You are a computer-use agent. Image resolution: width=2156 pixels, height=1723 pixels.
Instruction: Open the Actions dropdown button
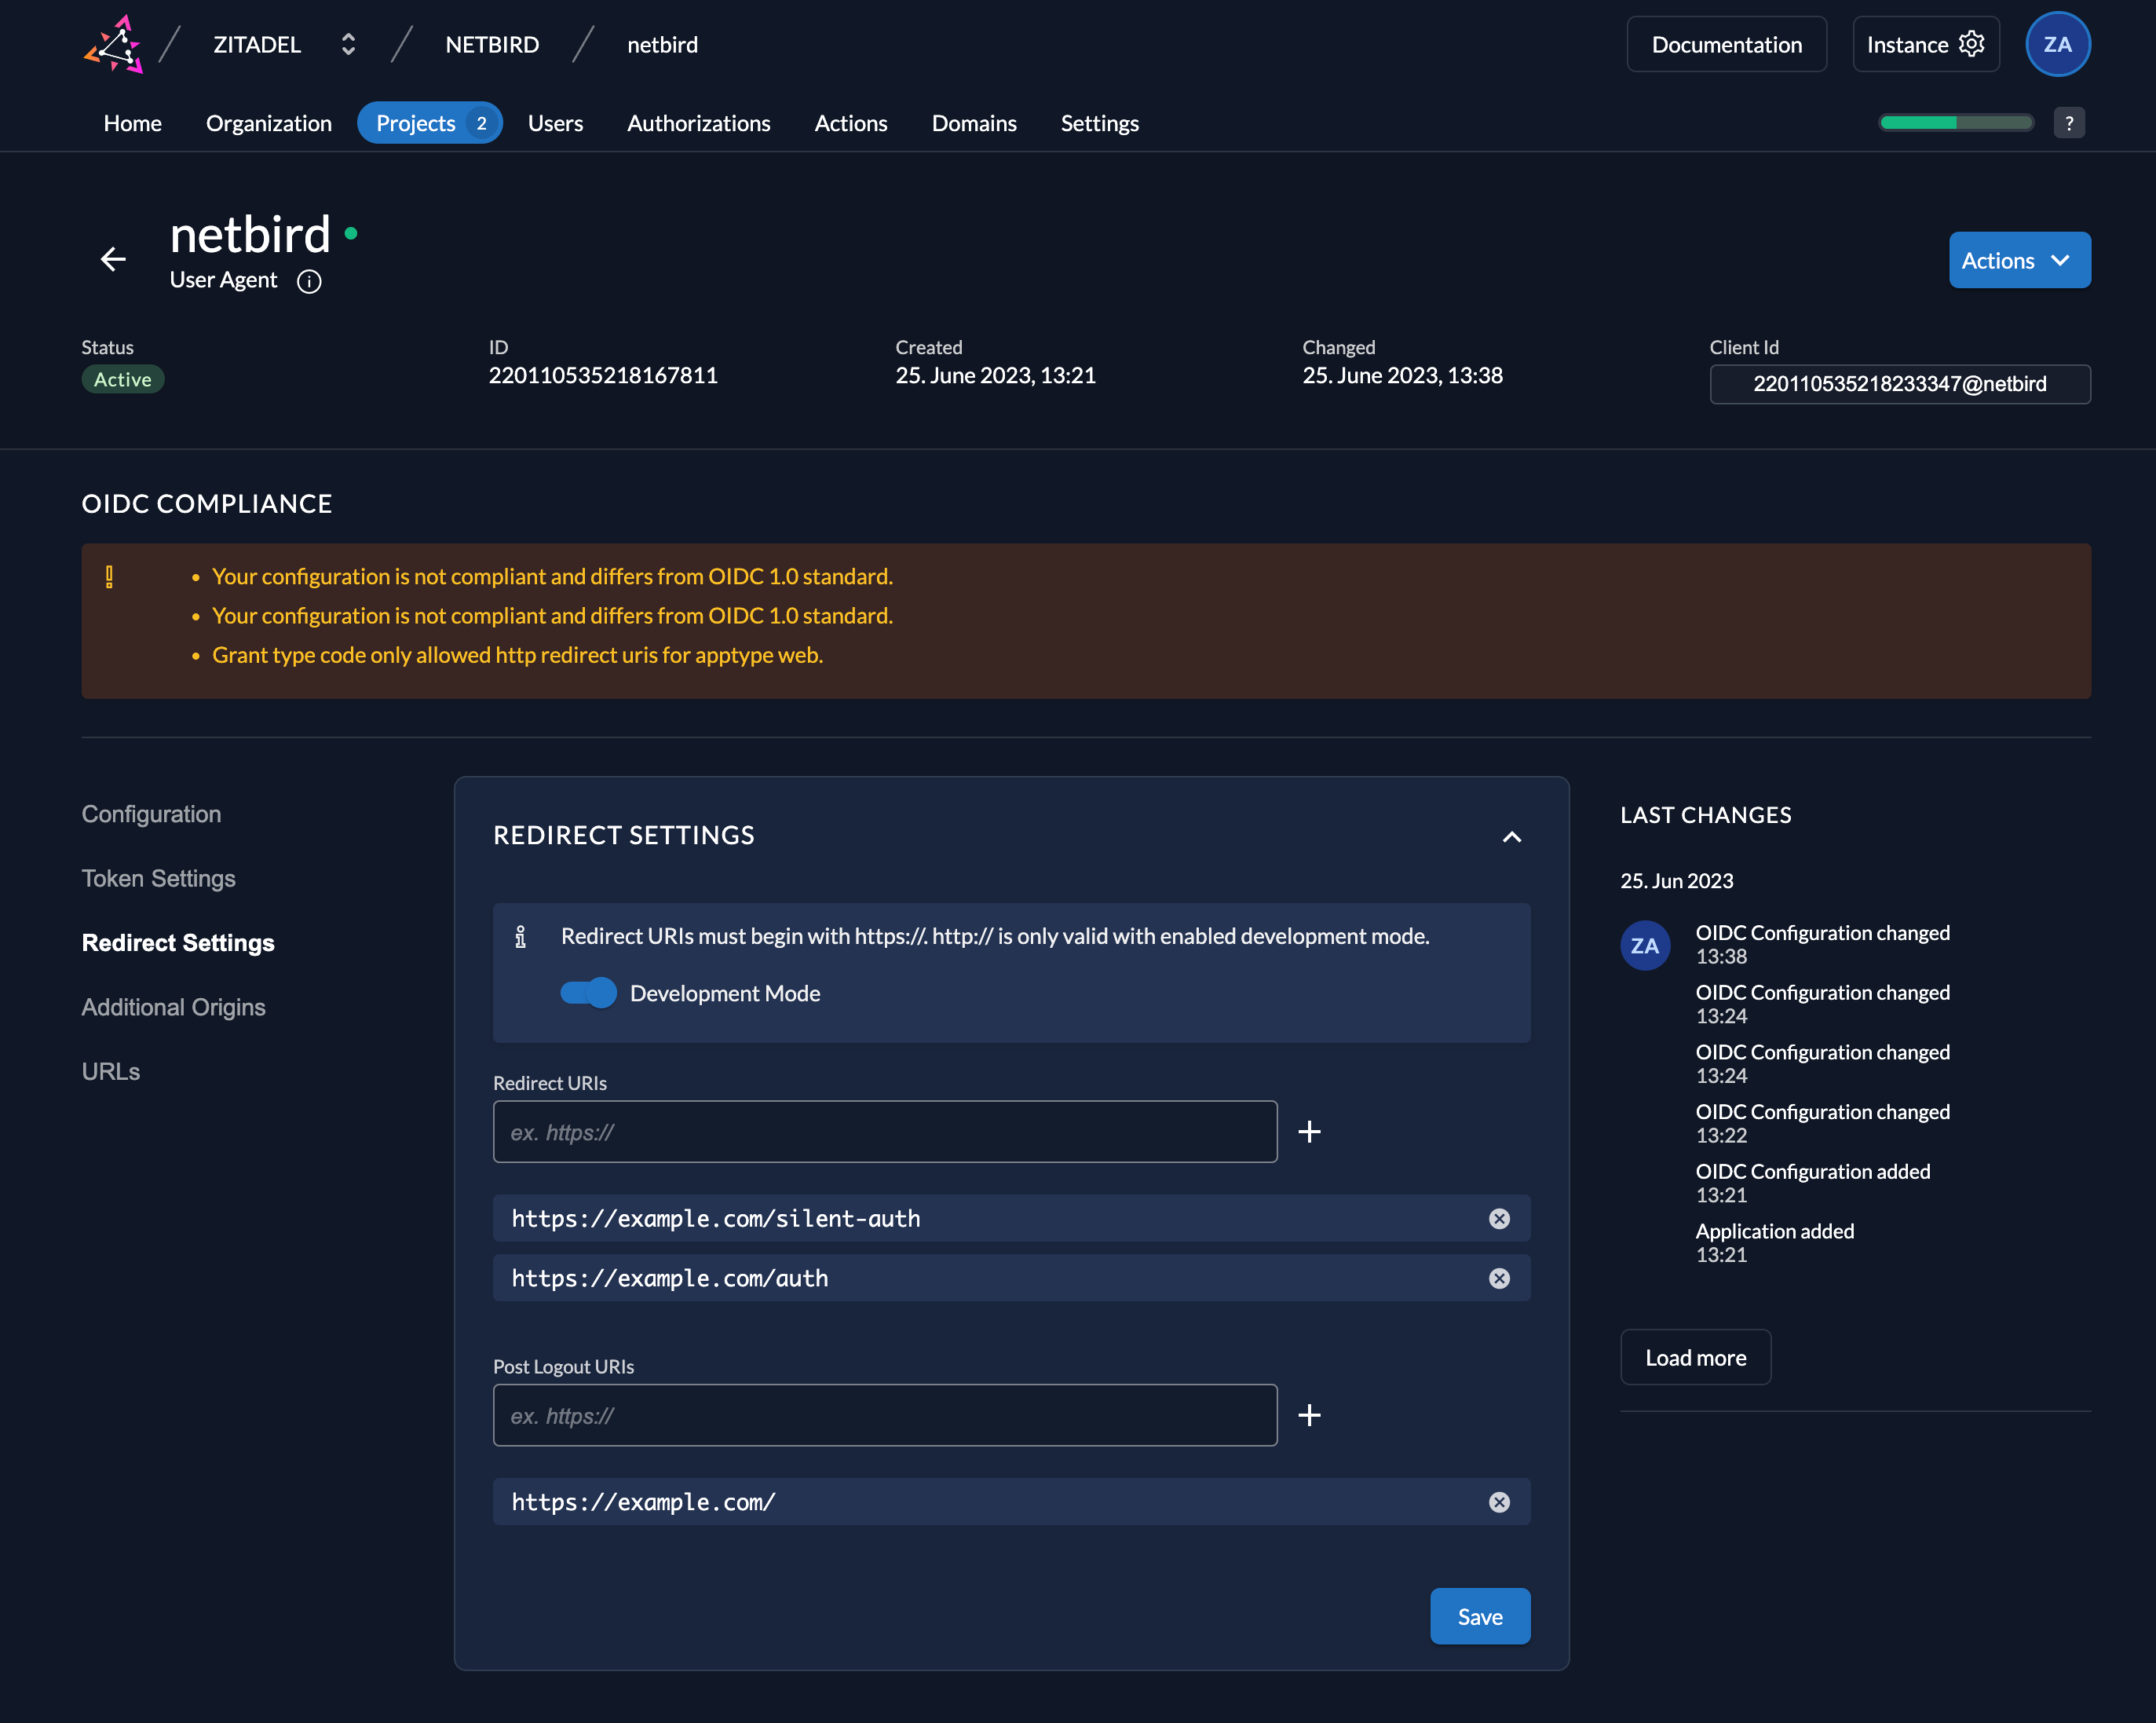pyautogui.click(x=2019, y=260)
